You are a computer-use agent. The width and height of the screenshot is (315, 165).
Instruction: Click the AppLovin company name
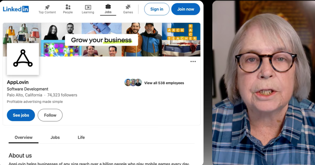[18, 82]
